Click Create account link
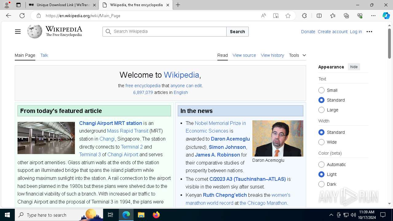 point(333,32)
